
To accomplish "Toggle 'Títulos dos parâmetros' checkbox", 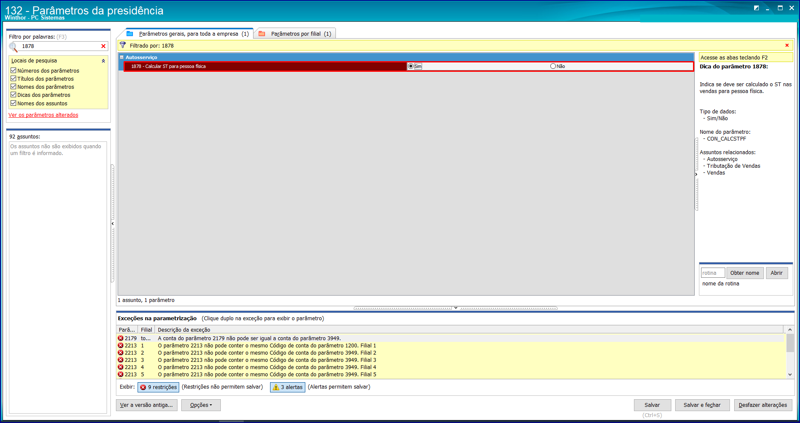I will tap(14, 79).
